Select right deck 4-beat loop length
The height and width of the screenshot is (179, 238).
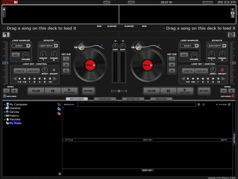(x=208, y=79)
